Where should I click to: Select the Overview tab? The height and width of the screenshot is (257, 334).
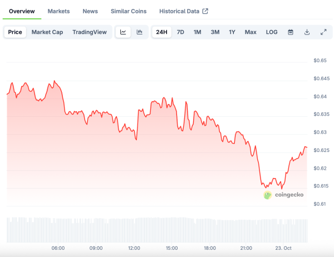point(22,11)
